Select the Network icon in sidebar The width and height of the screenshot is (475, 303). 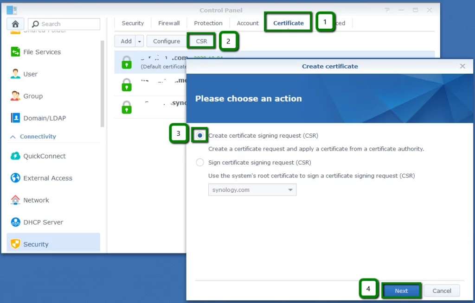coord(15,200)
